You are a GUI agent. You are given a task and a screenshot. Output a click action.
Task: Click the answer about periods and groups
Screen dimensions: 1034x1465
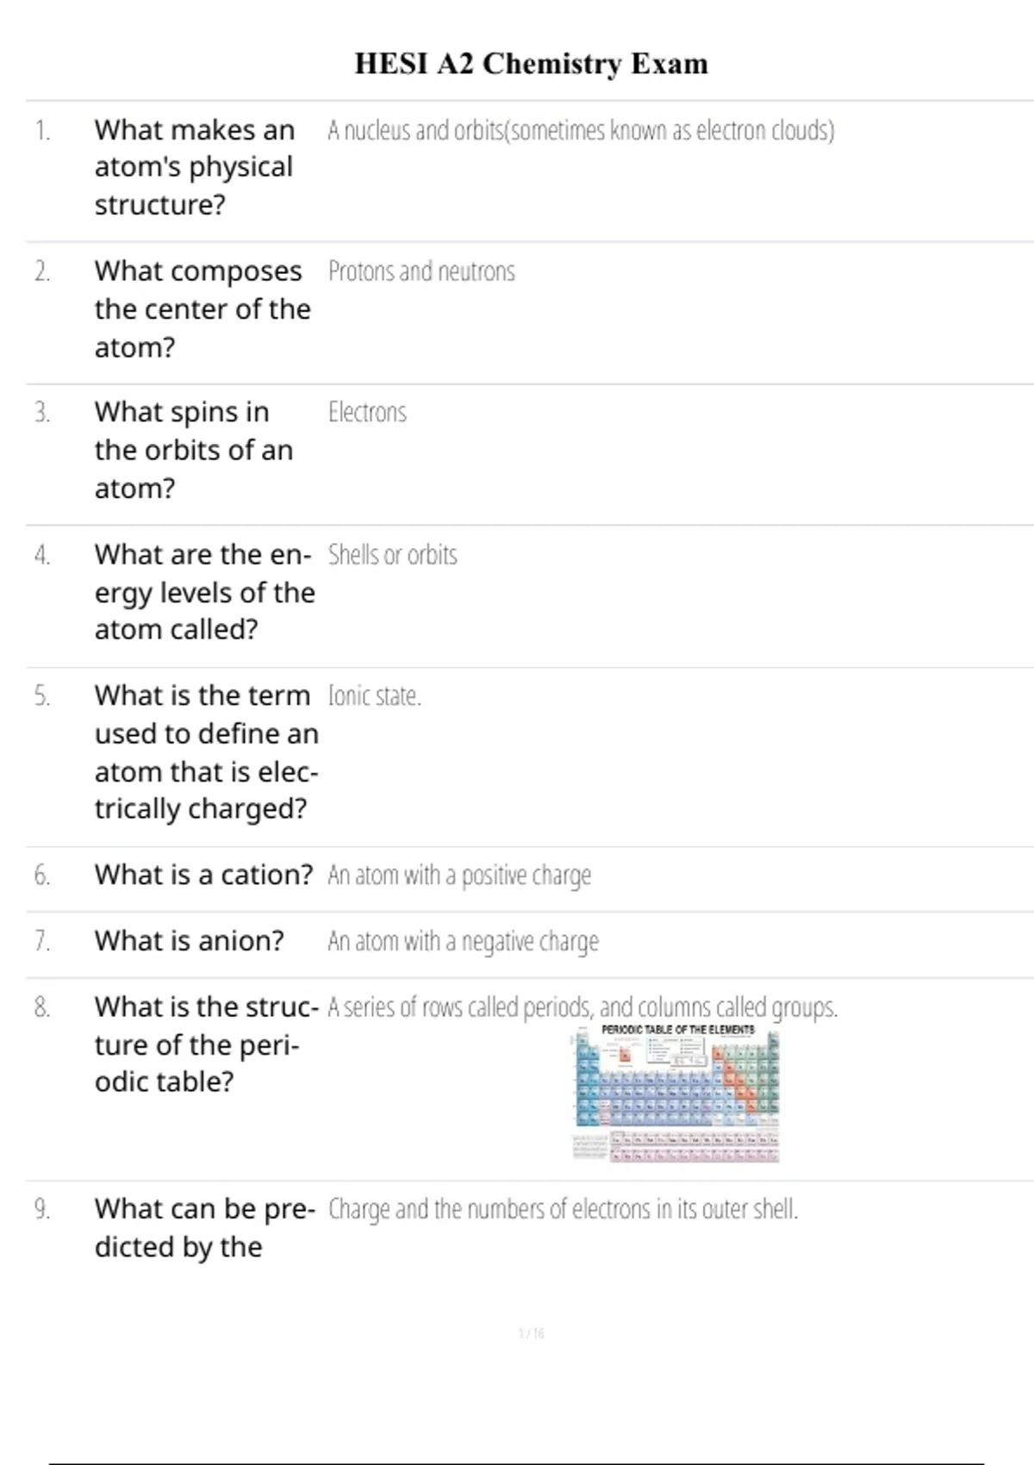pos(582,1007)
